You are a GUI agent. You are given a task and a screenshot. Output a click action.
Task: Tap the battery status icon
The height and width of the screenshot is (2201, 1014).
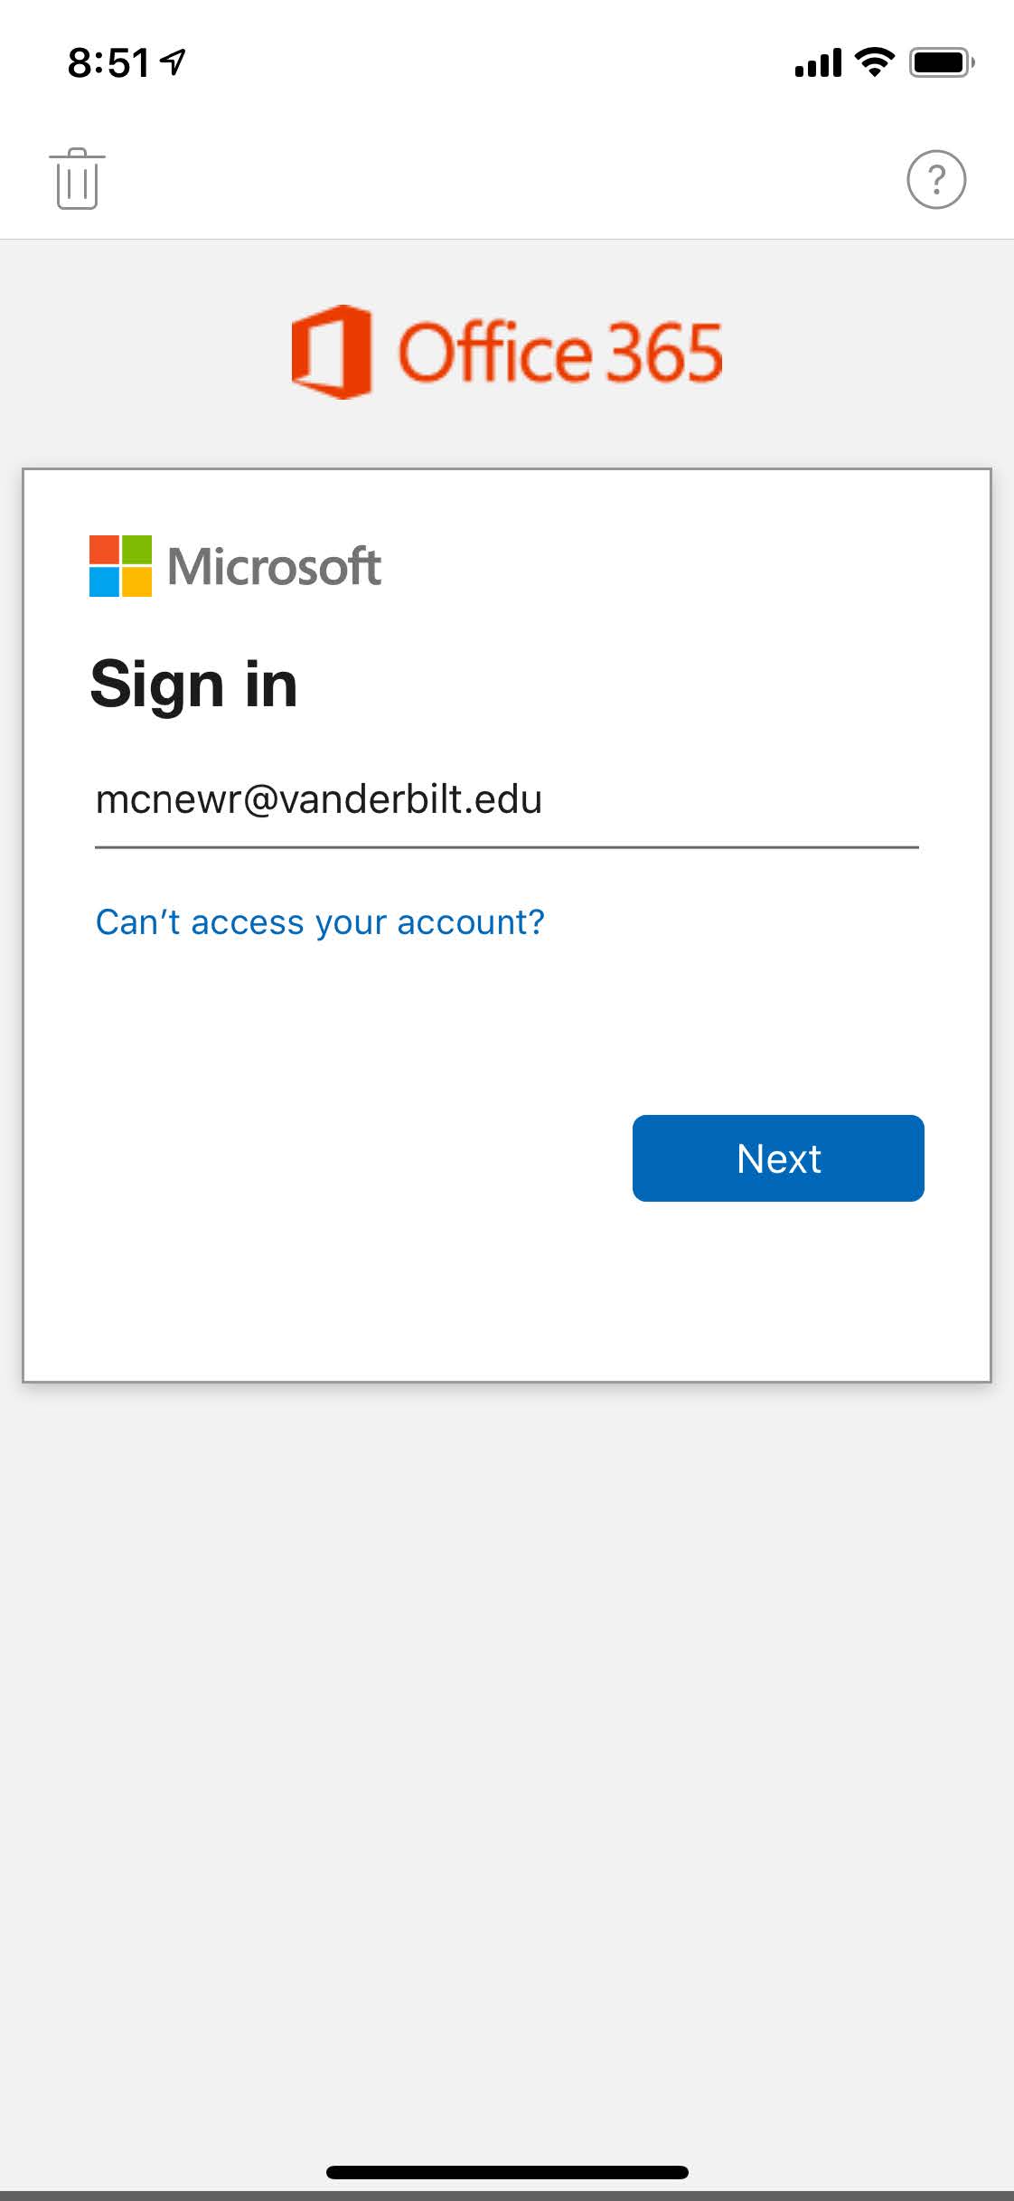coord(941,62)
